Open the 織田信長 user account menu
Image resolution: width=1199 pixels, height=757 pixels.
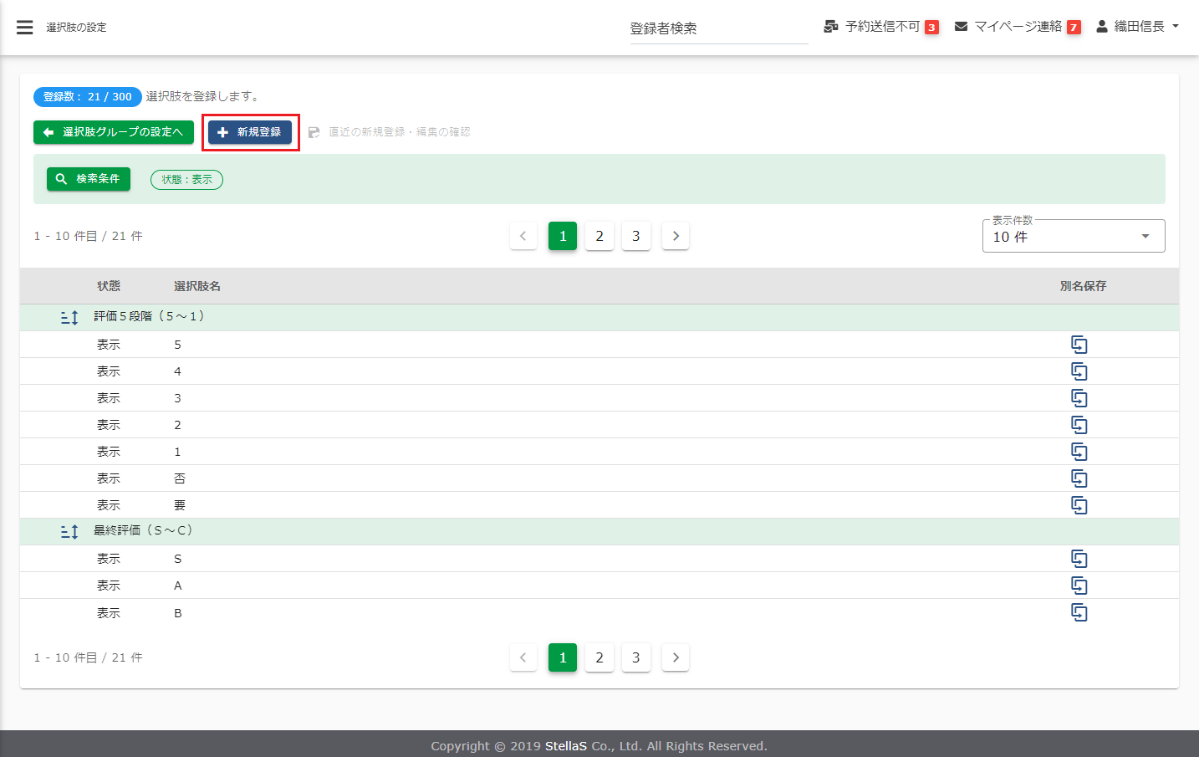[1137, 27]
